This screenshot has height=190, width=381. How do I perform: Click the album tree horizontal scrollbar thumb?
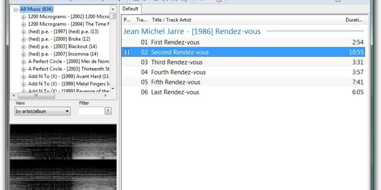click(x=36, y=96)
